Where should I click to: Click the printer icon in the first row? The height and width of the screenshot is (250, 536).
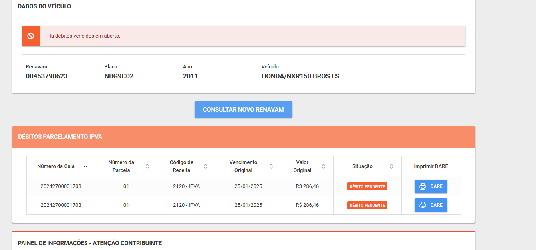(x=423, y=186)
